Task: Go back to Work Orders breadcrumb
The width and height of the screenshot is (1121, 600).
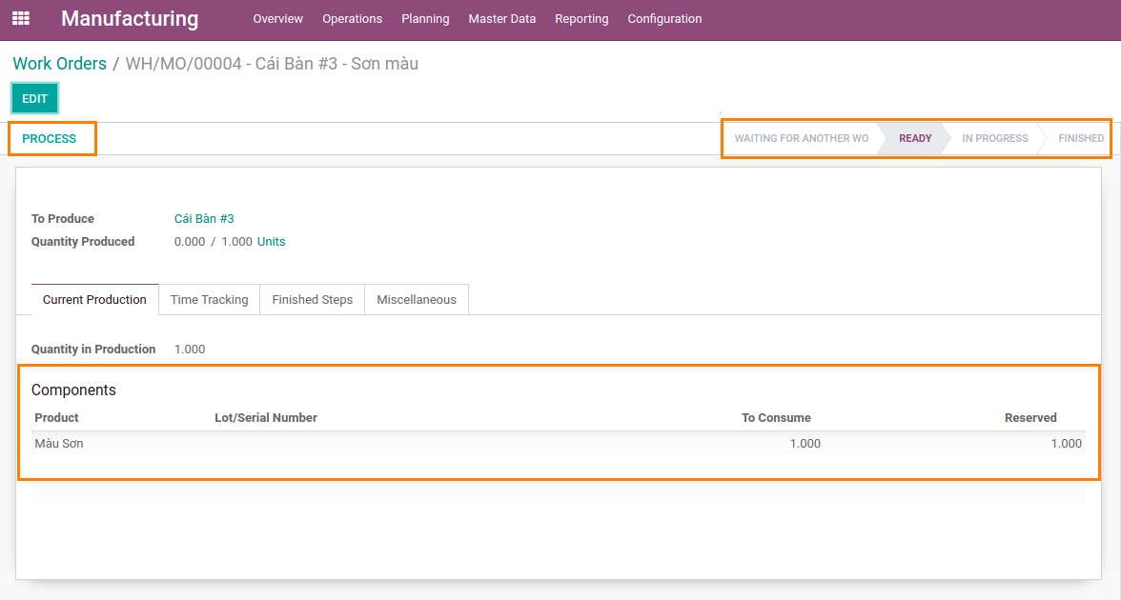Action: click(59, 64)
